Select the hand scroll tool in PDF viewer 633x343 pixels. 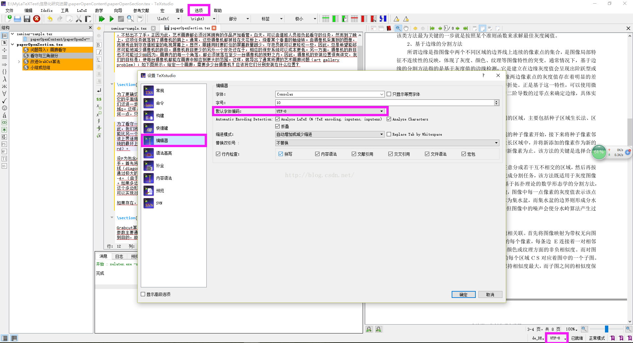coord(406,28)
